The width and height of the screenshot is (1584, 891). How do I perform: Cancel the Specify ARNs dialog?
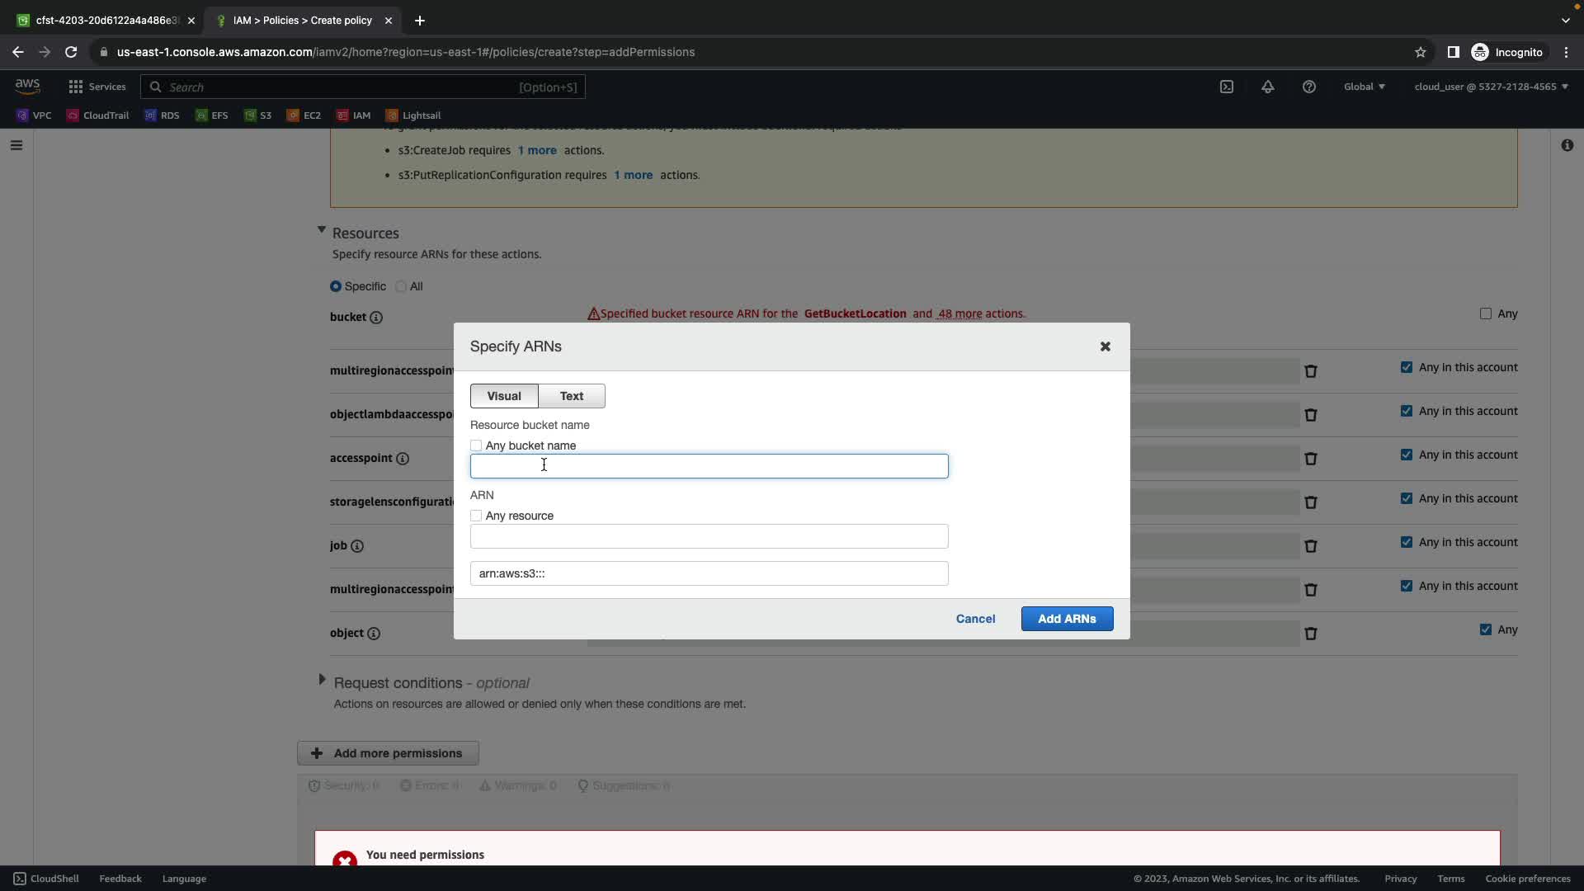[x=975, y=619]
